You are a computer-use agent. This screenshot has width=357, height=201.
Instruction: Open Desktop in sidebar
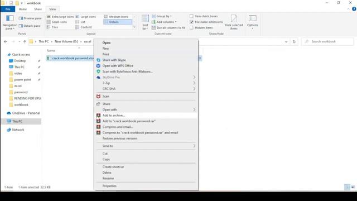click(x=20, y=61)
